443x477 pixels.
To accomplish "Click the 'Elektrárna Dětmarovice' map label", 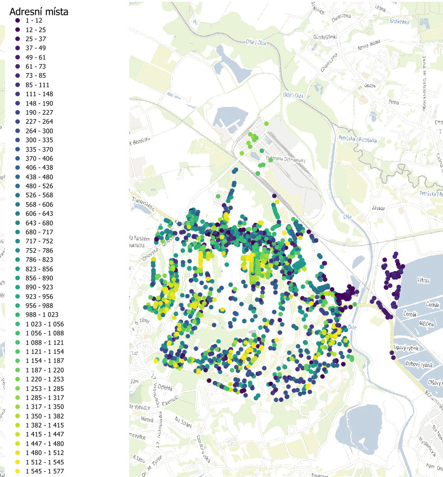I will point(285,159).
